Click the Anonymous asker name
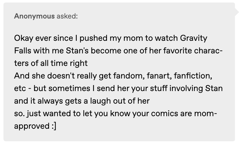The height and width of the screenshot is (146, 239). [x=34, y=16]
